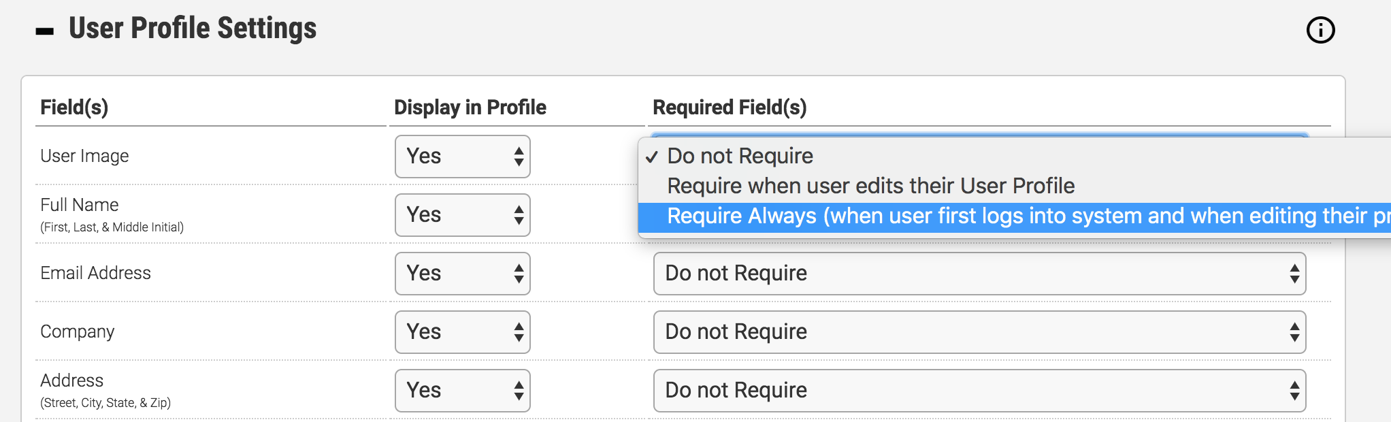
Task: Click the User Profile Settings heading
Action: 193,29
